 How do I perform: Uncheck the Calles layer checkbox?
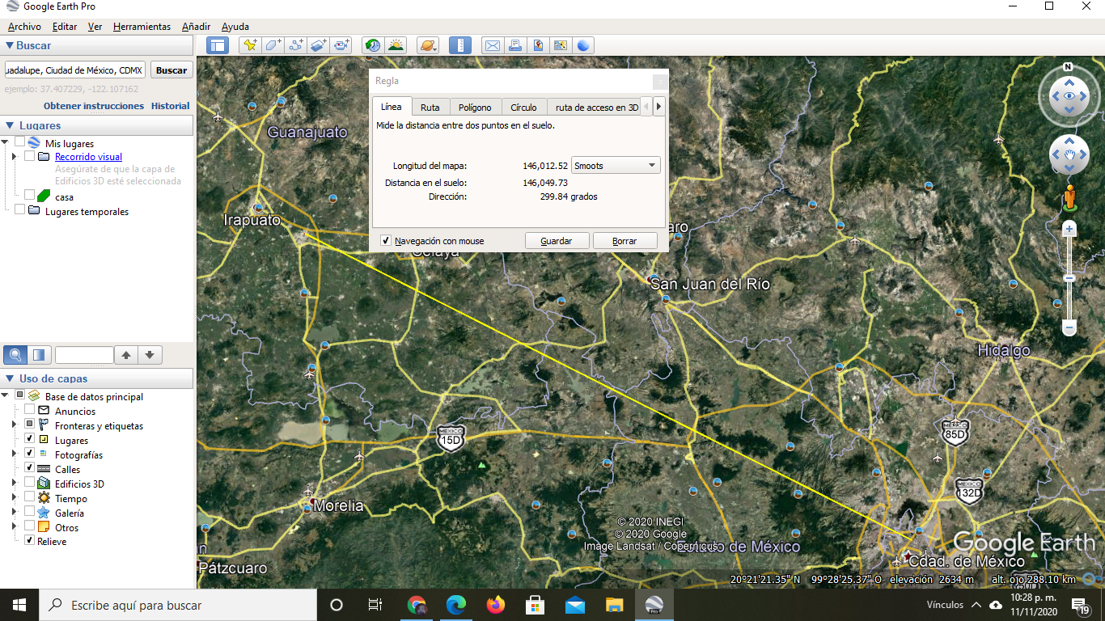click(29, 469)
